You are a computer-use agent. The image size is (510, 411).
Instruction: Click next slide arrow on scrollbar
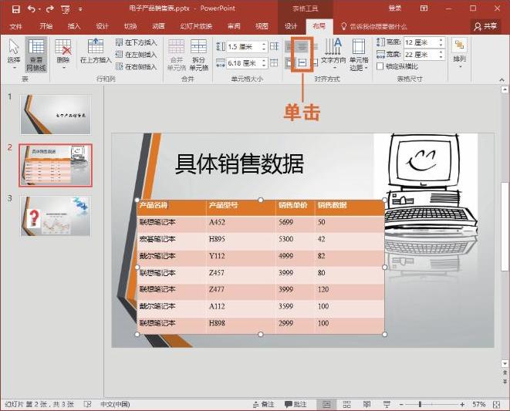(505, 381)
